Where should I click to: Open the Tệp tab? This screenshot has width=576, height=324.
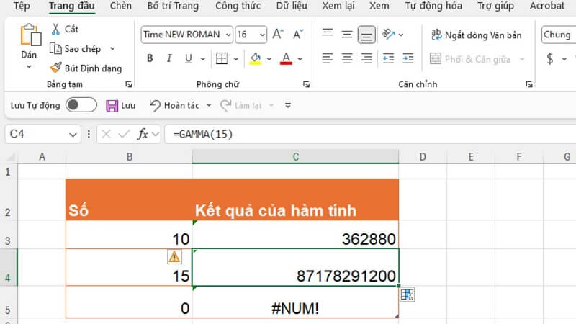click(x=22, y=6)
